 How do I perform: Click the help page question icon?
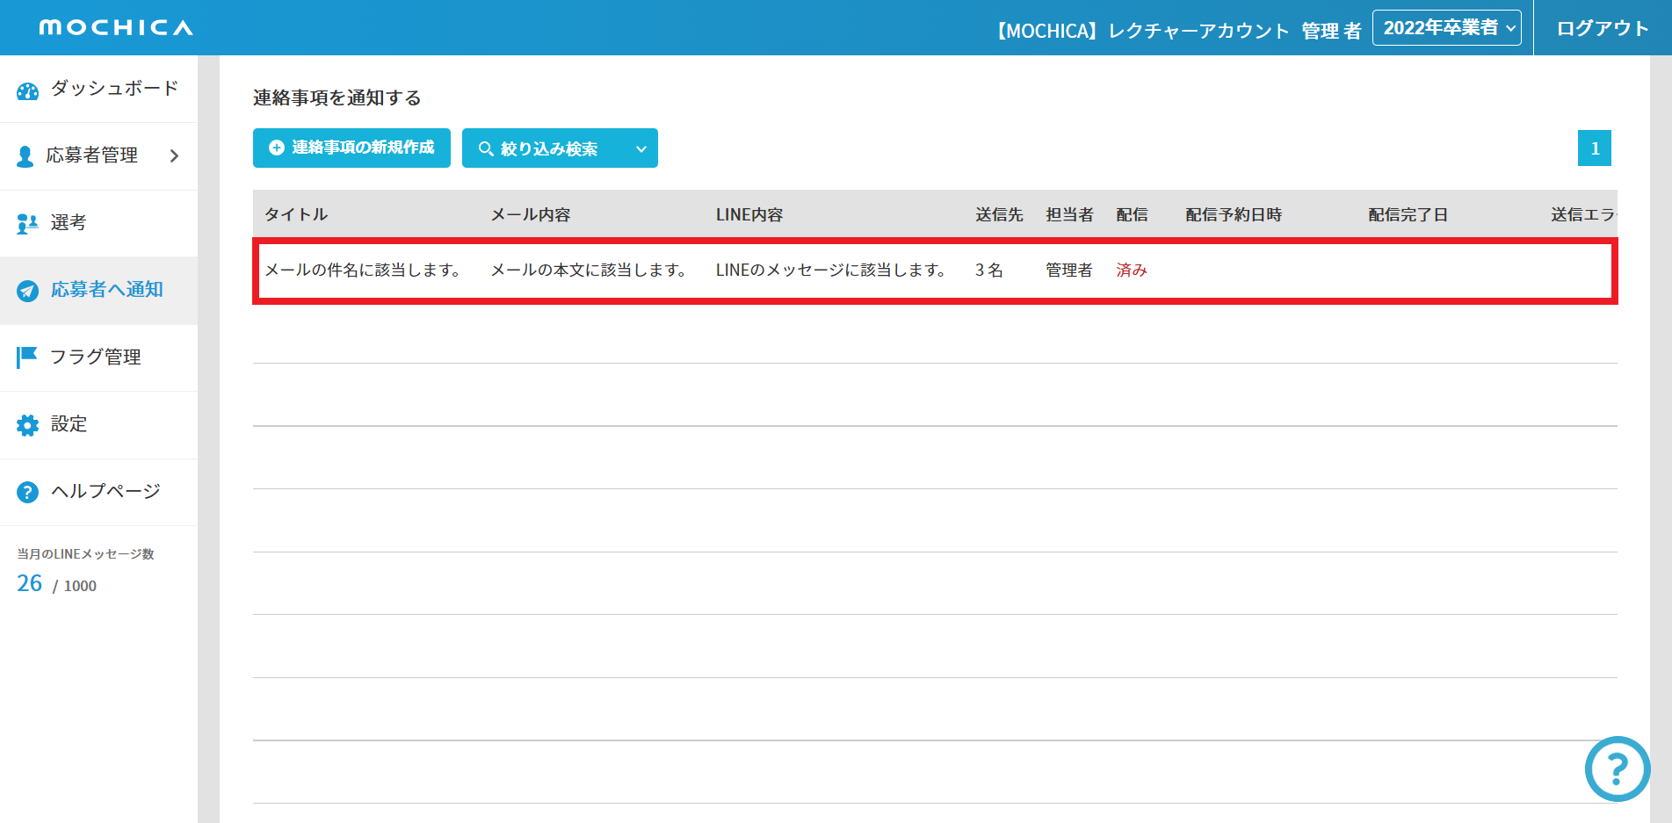[x=27, y=492]
